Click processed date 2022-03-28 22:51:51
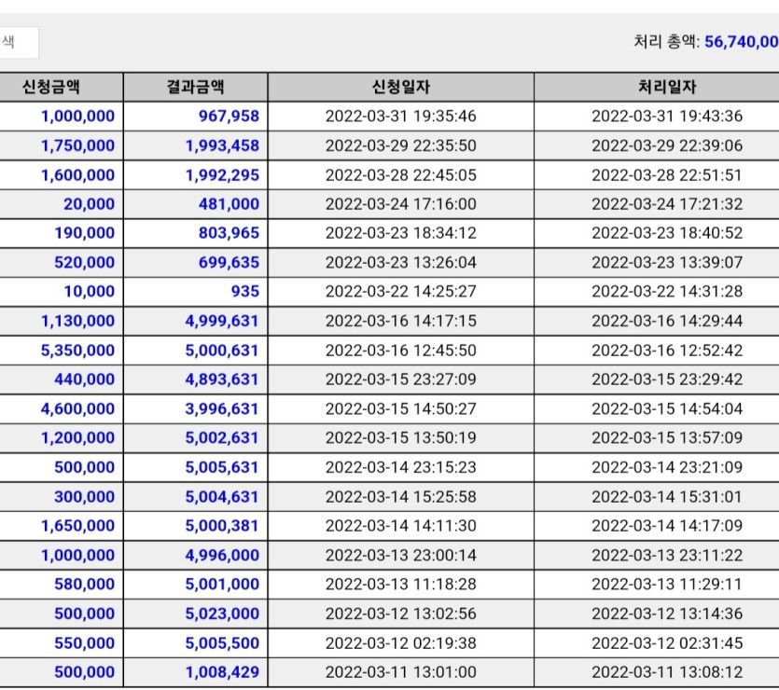779x690 pixels. point(667,175)
